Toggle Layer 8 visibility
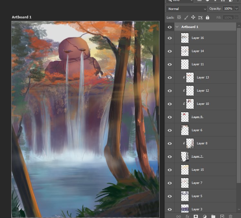The height and width of the screenshot is (218, 241). (170, 143)
